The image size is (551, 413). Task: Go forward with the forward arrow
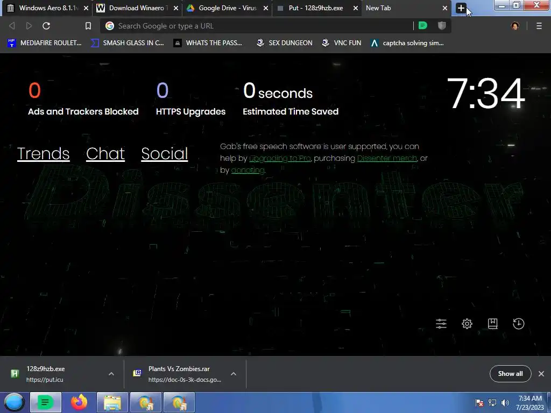coord(29,26)
